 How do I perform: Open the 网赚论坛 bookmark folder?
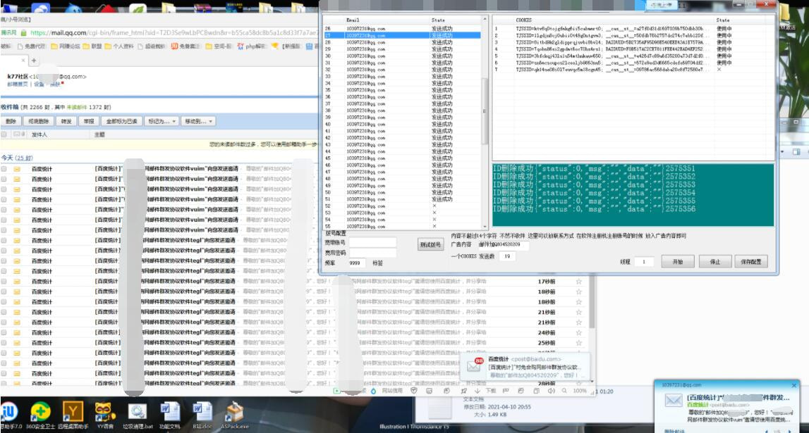click(66, 46)
